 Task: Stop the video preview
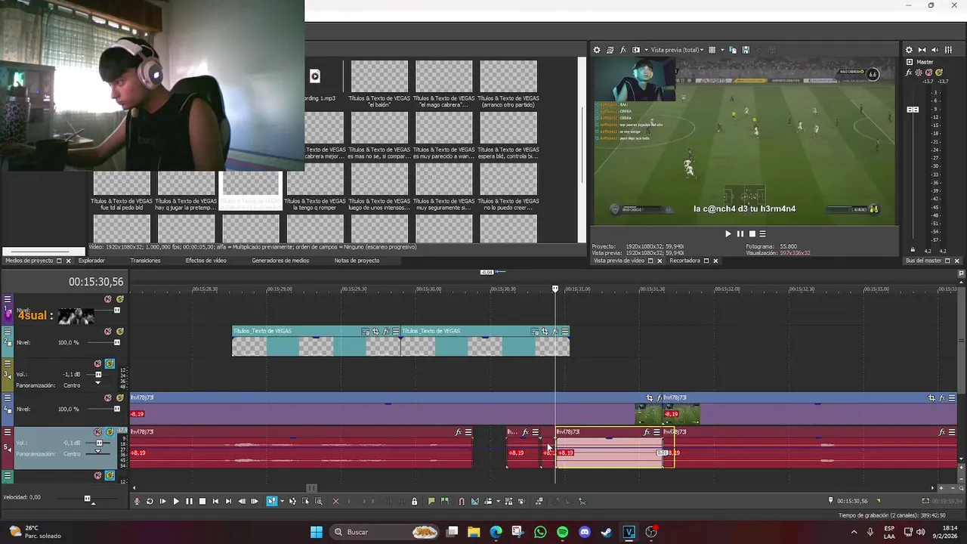point(752,234)
